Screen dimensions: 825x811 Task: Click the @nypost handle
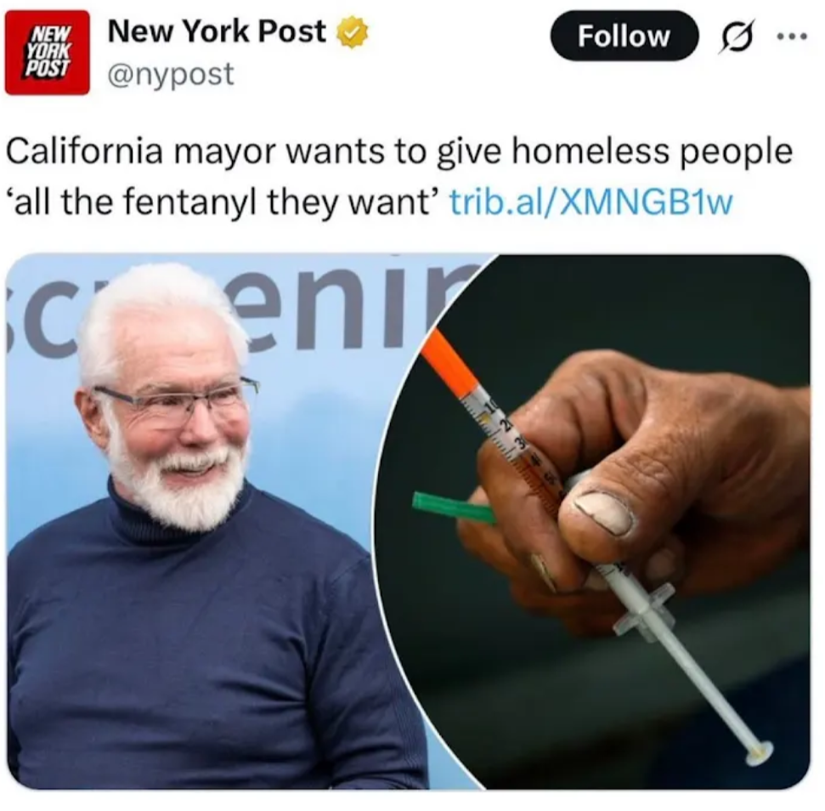tap(171, 74)
